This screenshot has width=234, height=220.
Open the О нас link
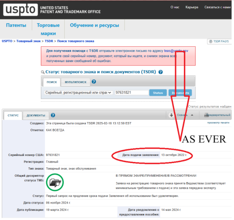tap(175, 7)
